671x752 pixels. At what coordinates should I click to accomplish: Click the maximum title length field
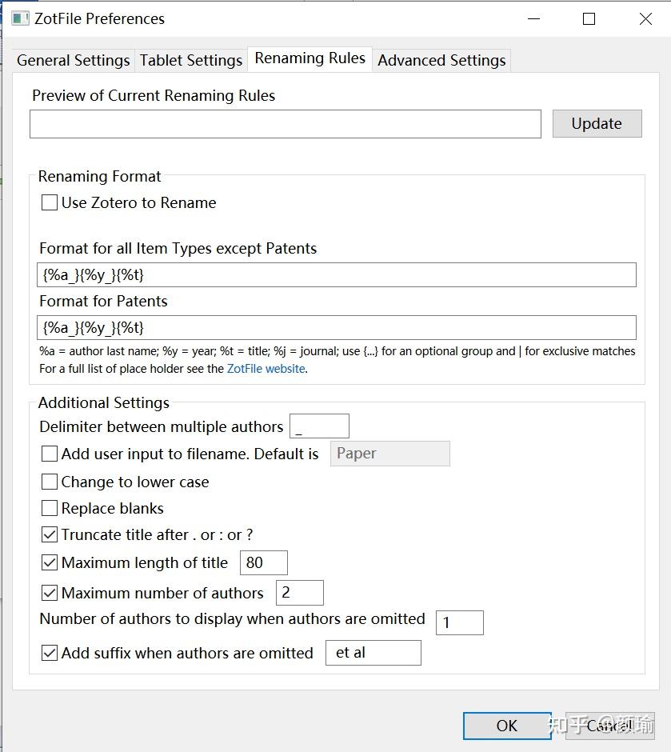[263, 562]
